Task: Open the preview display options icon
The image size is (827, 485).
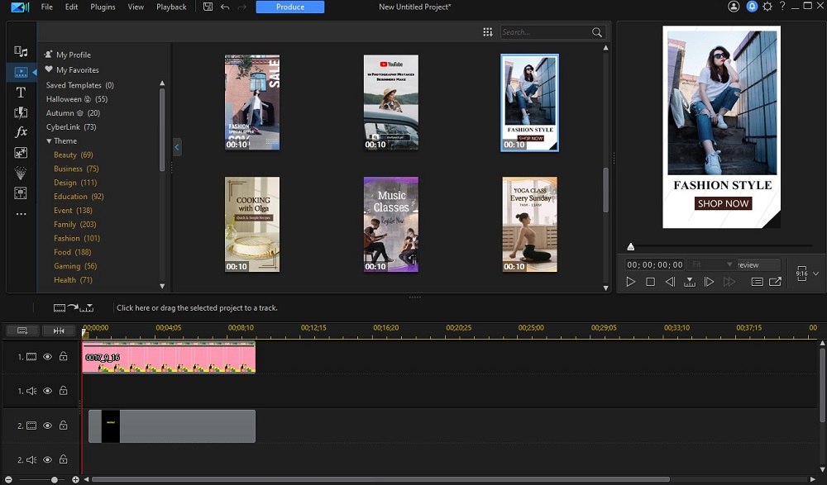Action: 757,281
